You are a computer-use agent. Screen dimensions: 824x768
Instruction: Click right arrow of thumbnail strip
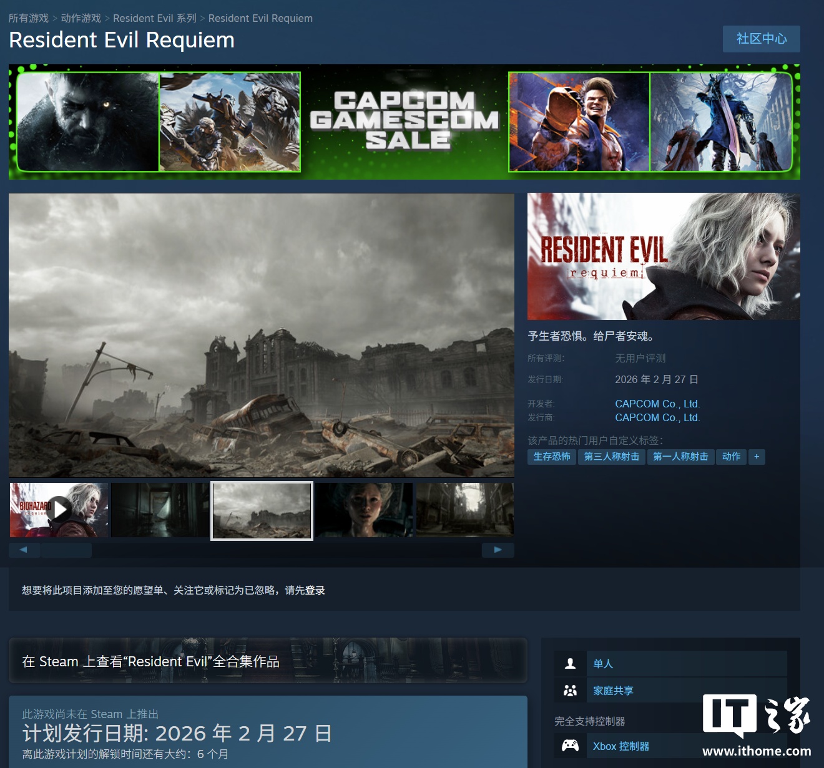[x=498, y=550]
